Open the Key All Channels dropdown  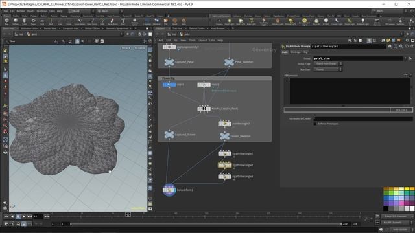[x=397, y=223]
